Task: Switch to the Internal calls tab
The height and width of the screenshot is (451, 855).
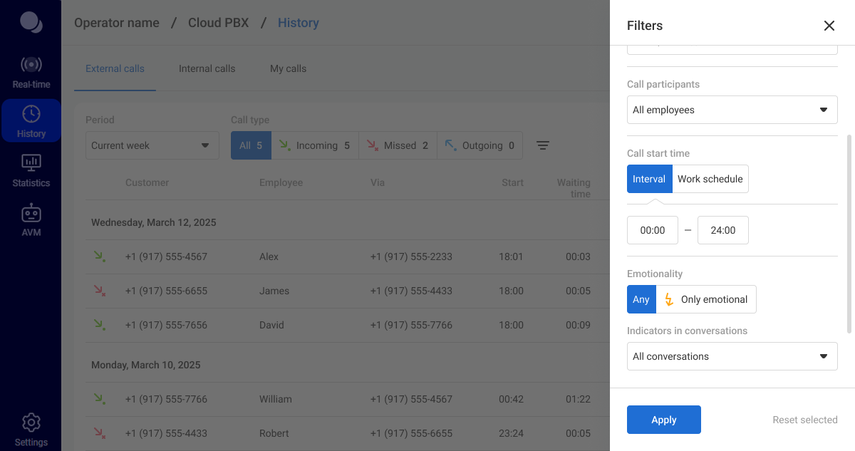Action: tap(207, 69)
